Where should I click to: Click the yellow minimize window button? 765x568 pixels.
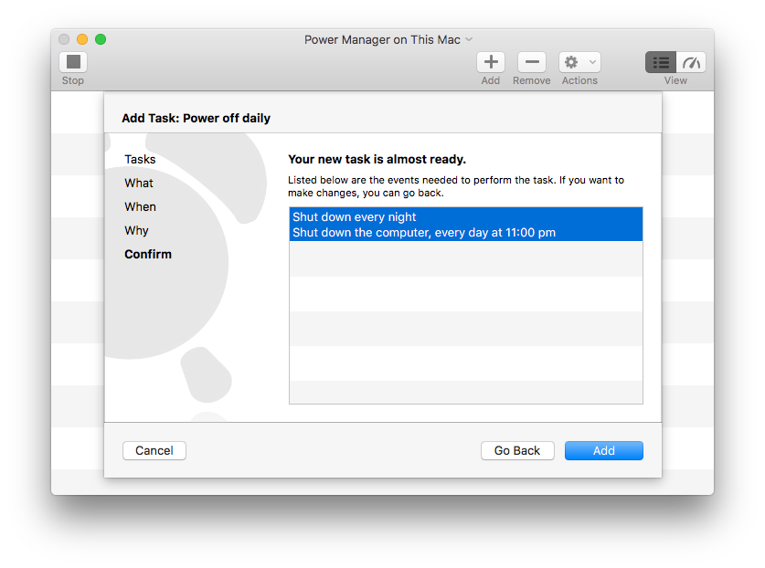(82, 39)
